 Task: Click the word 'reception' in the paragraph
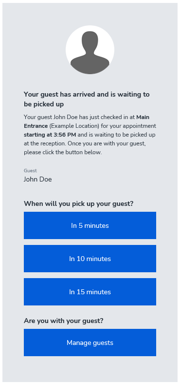(x=51, y=143)
